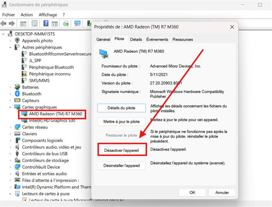Viewport: 272px width, 207px height.
Task: Open the ? help menu
Action: coord(64,15)
